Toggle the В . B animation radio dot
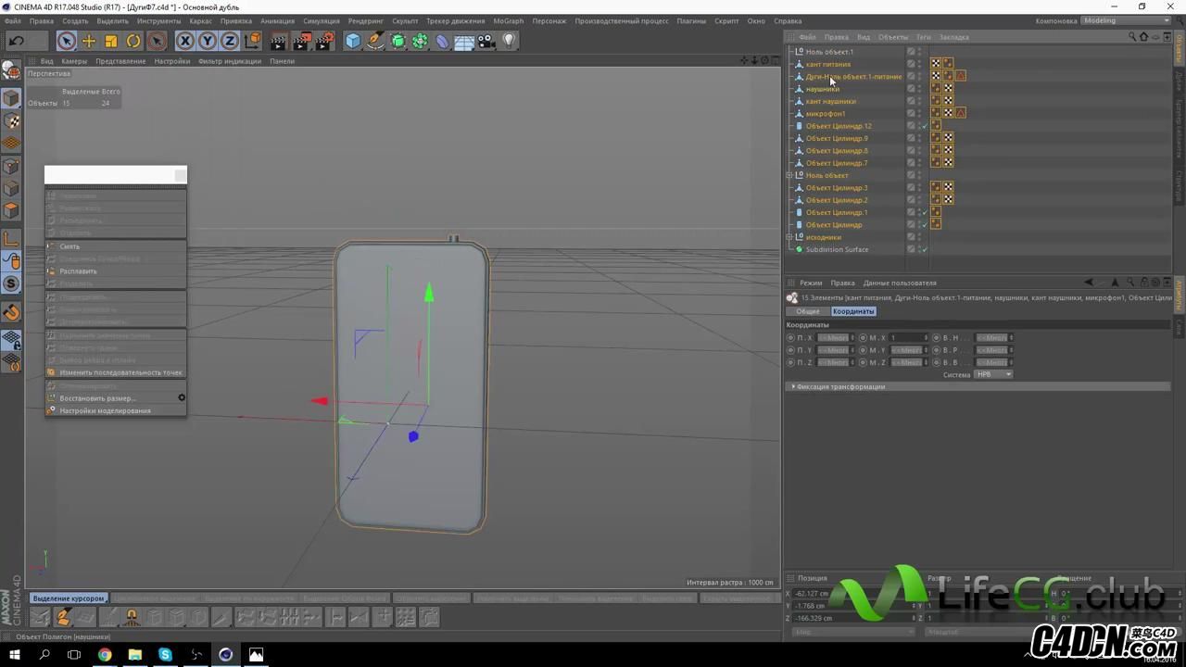 click(936, 362)
